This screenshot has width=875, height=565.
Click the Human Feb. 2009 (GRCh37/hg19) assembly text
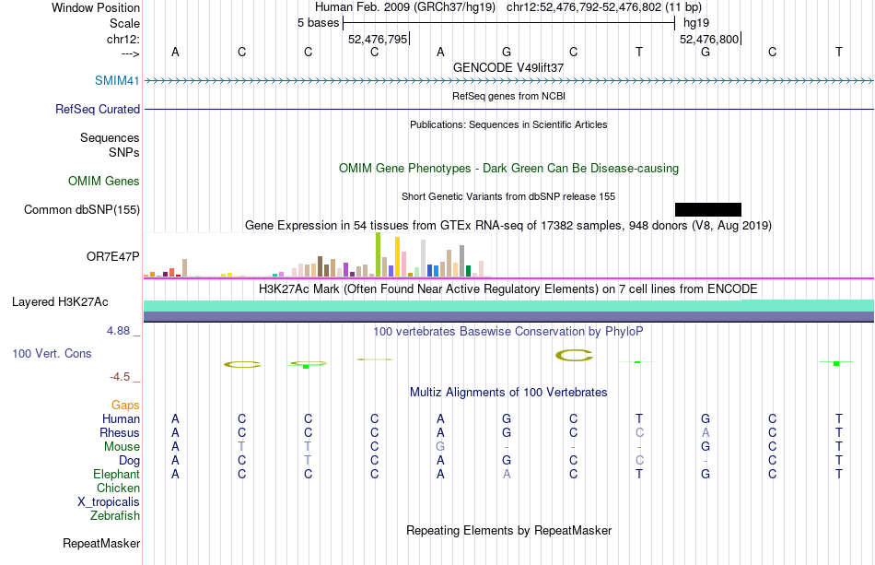(x=405, y=7)
